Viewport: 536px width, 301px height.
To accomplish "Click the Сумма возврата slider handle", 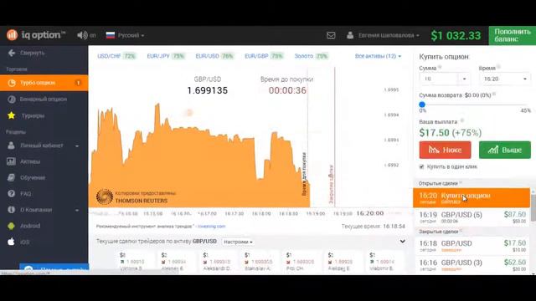I will 422,105.
